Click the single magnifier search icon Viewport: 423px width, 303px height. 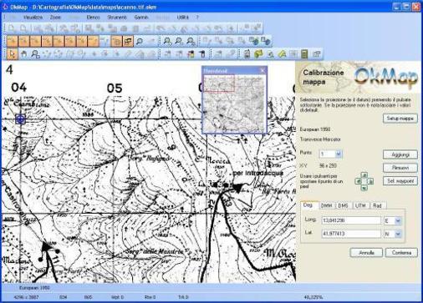(139, 41)
